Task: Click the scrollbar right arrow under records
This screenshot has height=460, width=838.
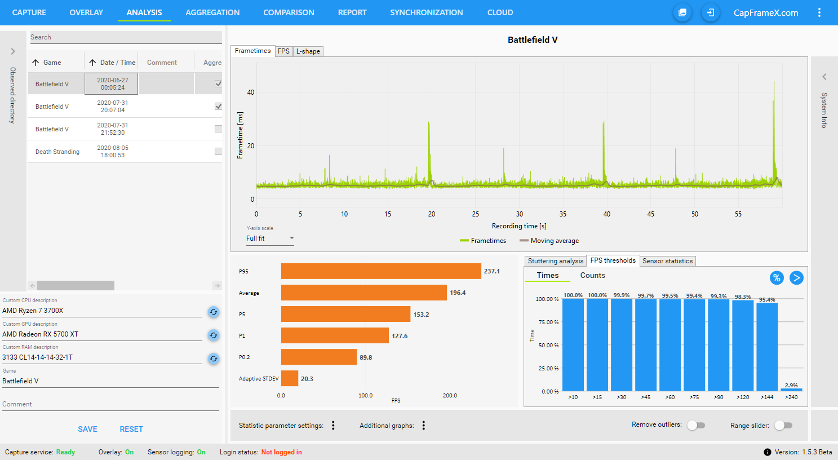Action: coord(218,286)
